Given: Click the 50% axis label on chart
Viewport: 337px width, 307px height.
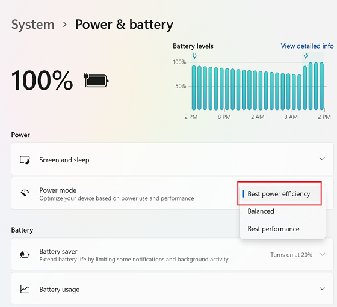Looking at the screenshot, I should [x=181, y=86].
